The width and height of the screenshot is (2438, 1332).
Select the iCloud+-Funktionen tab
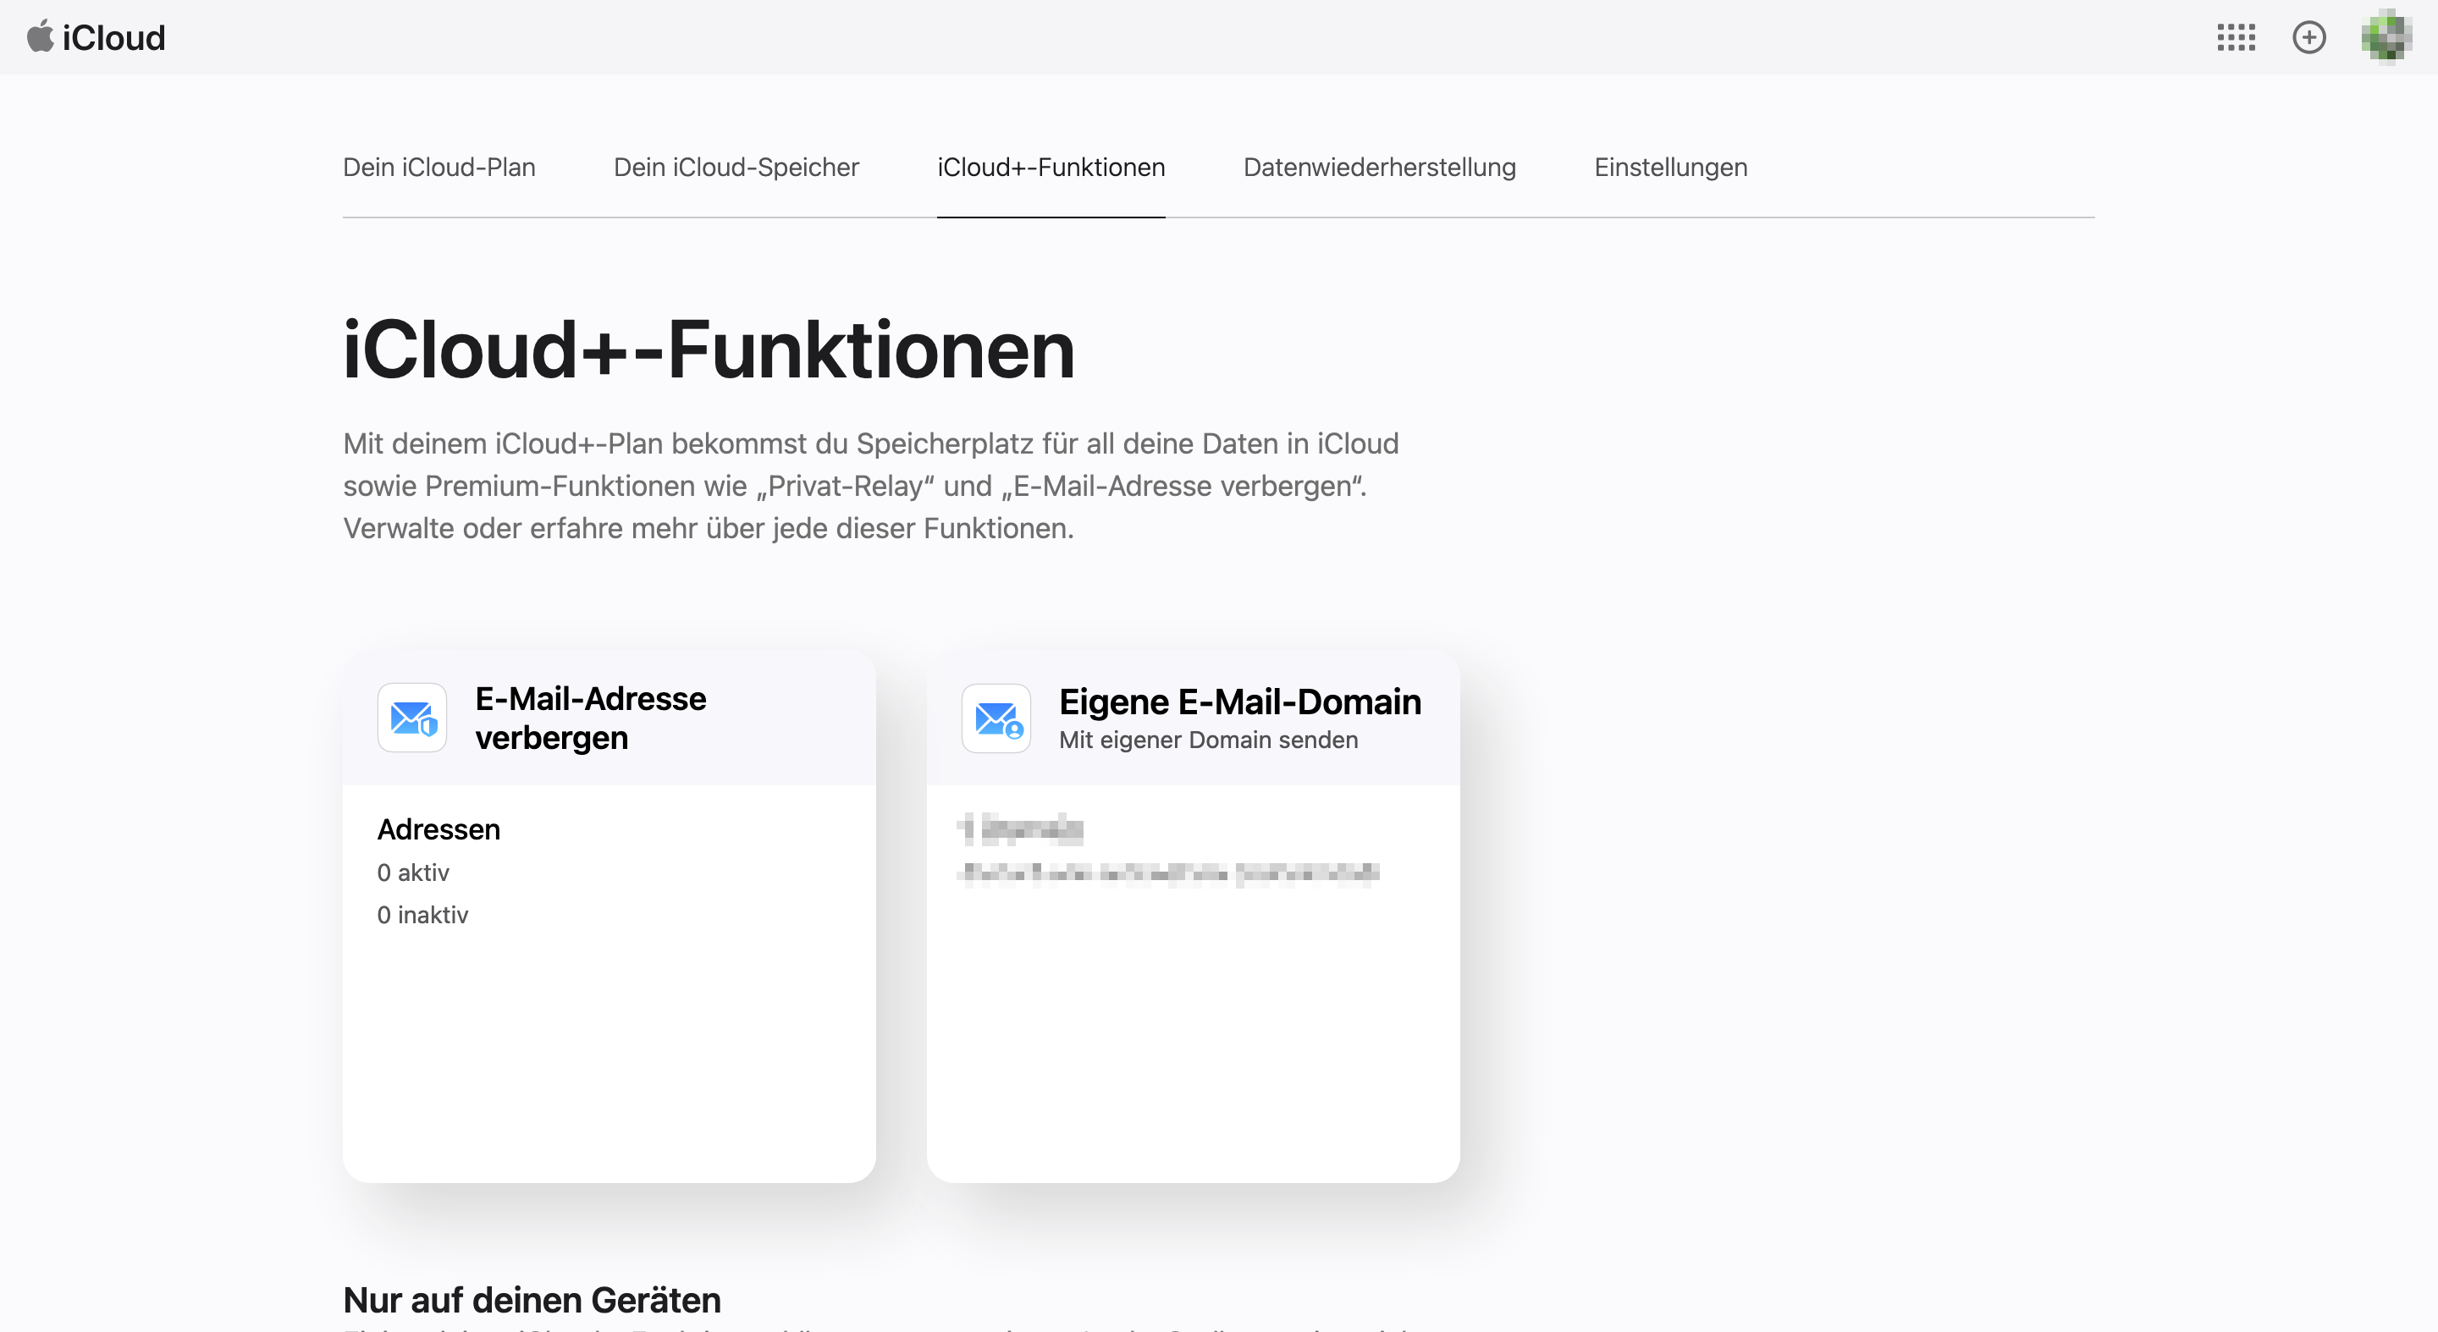1051,168
